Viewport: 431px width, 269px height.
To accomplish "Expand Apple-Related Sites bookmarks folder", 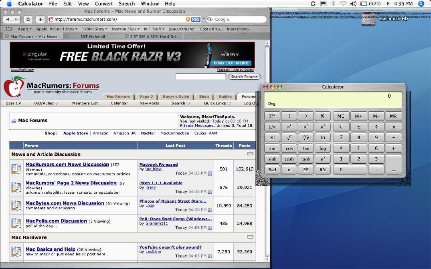I will [57, 29].
